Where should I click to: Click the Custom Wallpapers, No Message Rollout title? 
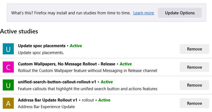[66, 64]
